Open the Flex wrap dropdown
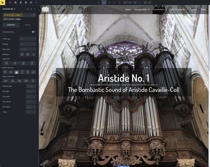 28,49
